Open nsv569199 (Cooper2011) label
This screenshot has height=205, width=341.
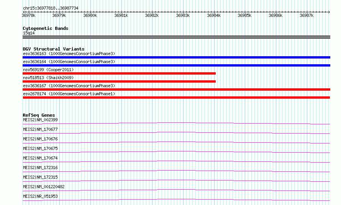(x=48, y=70)
